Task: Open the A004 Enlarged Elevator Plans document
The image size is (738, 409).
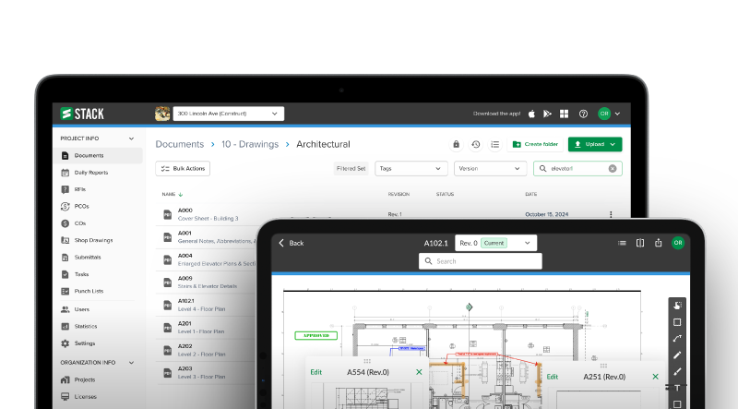Action: point(217,259)
